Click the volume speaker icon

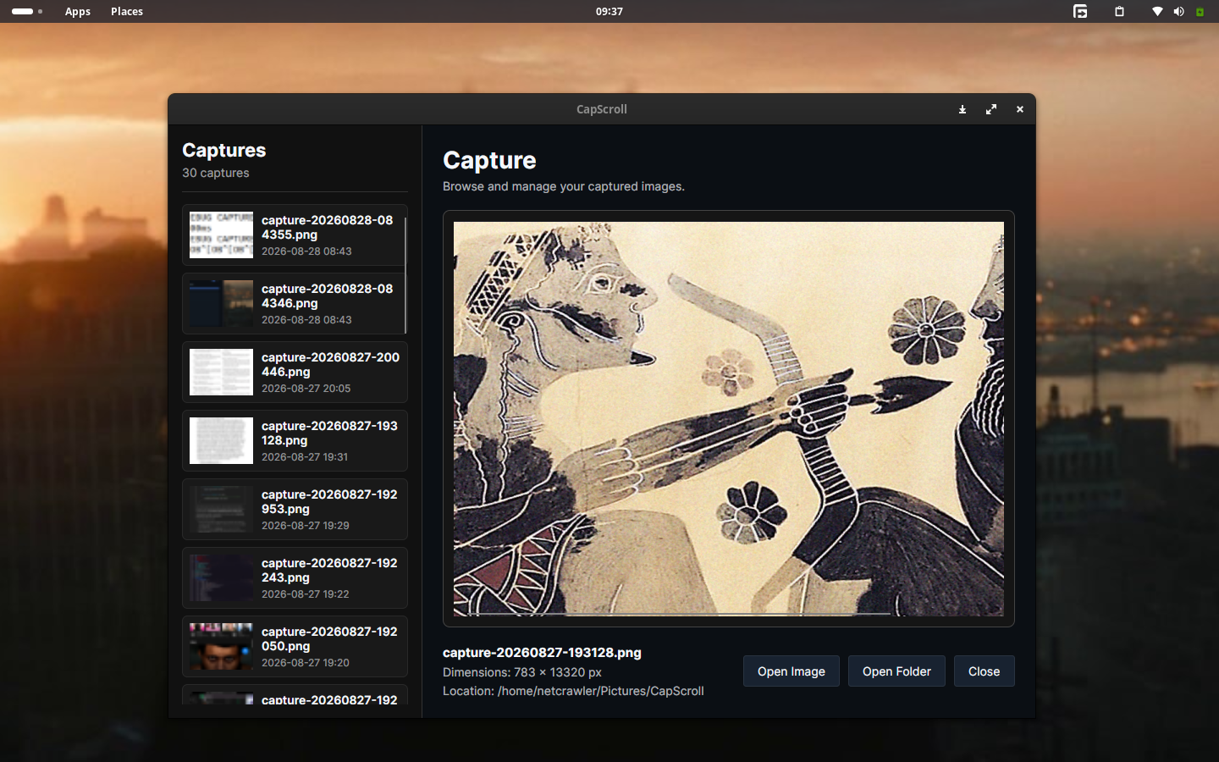click(1178, 11)
